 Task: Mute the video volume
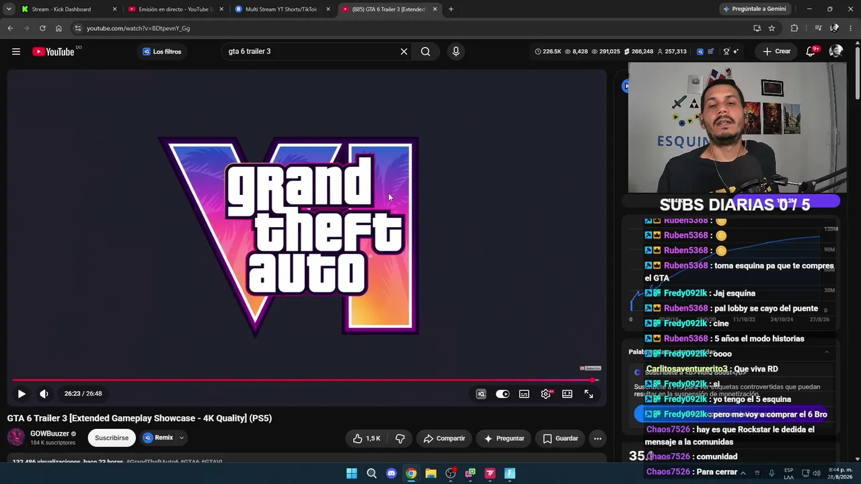coord(44,394)
